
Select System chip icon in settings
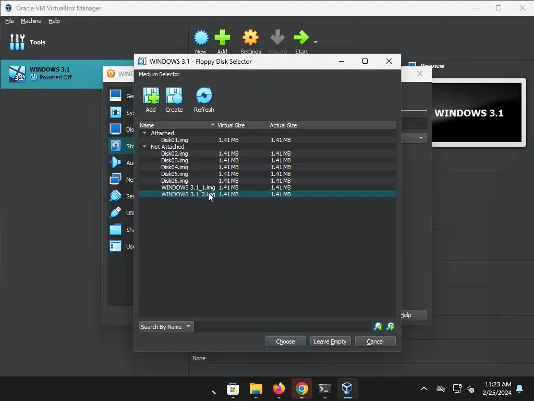(115, 112)
